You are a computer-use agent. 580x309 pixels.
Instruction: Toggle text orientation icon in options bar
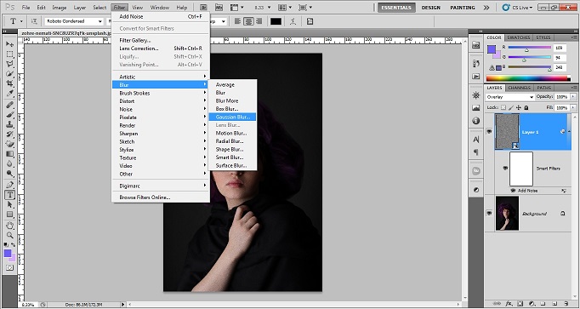point(34,21)
